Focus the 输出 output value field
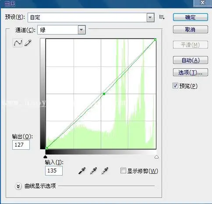 click(x=21, y=145)
